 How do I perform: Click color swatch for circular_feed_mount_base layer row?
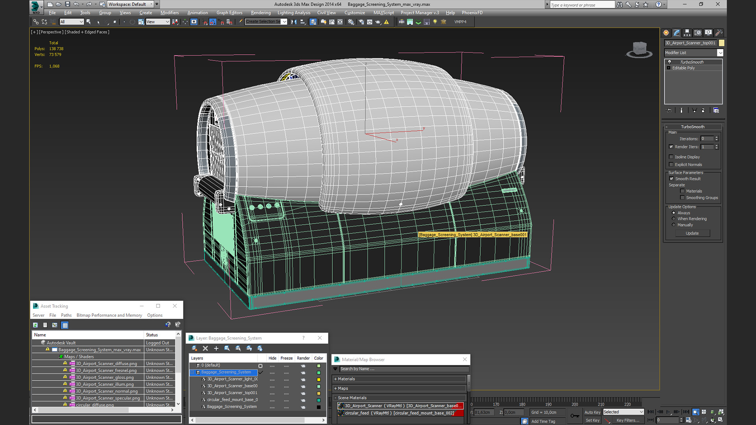click(319, 400)
